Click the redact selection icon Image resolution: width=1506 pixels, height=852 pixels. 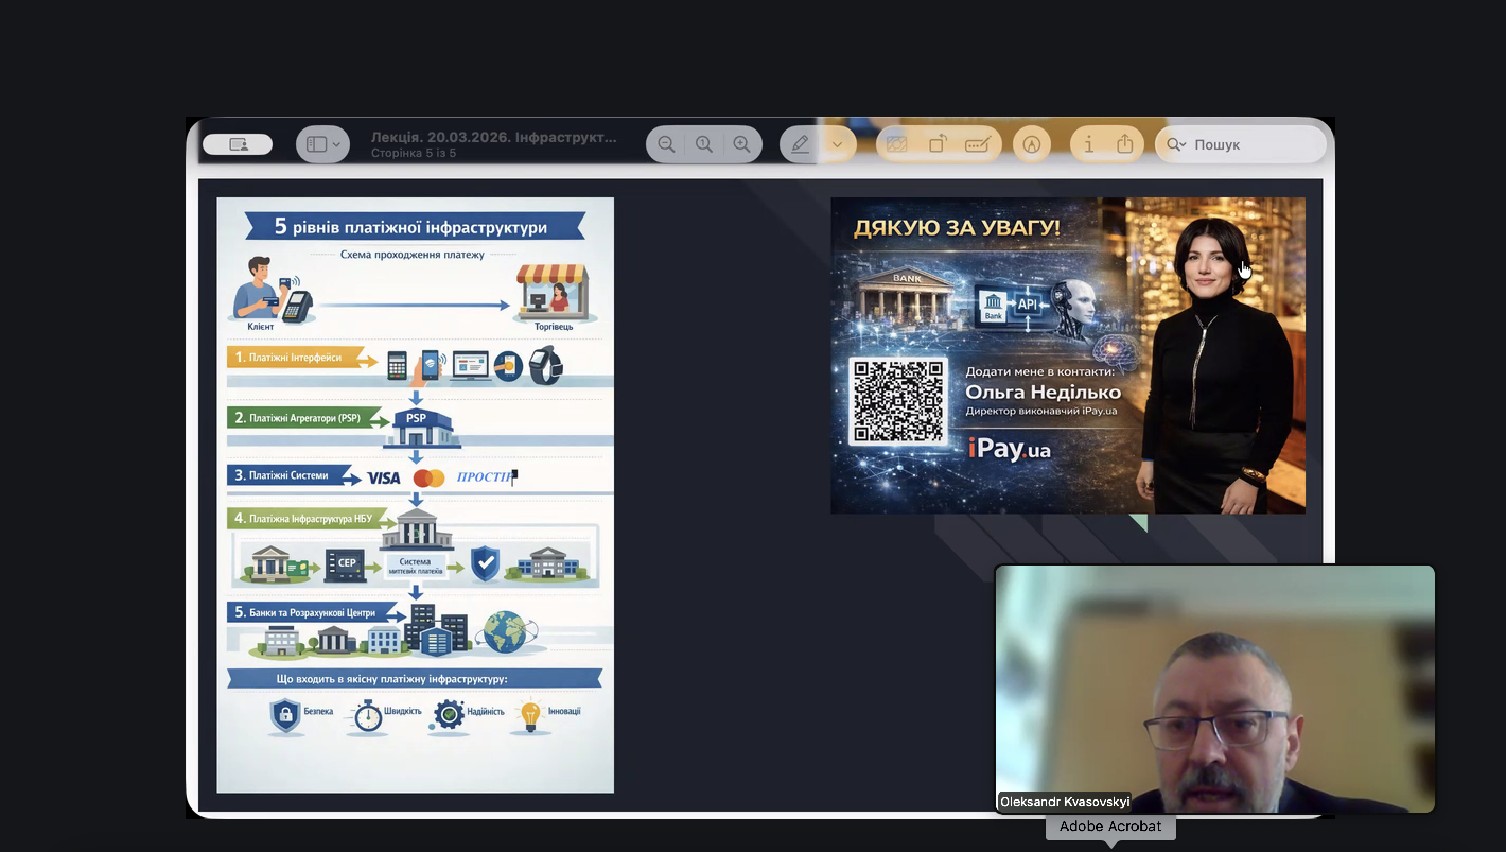coord(897,144)
